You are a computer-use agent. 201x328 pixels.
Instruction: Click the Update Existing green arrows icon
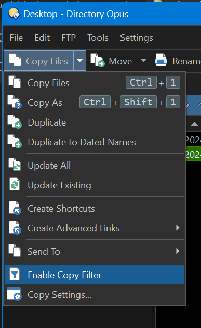[x=15, y=184]
